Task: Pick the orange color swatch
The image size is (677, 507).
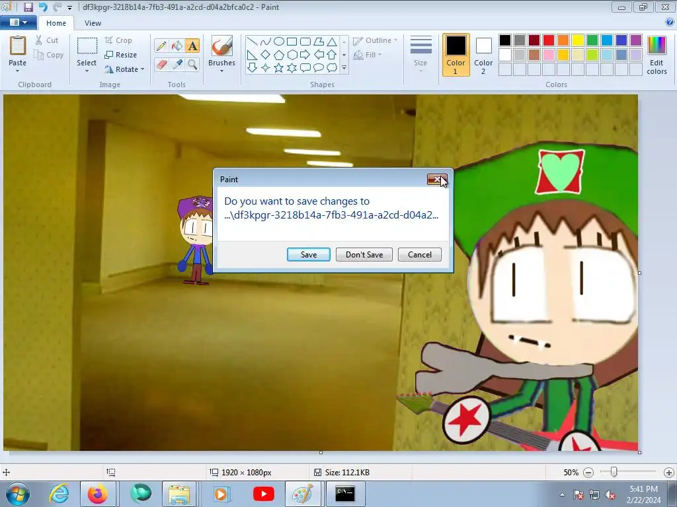Action: 563,40
